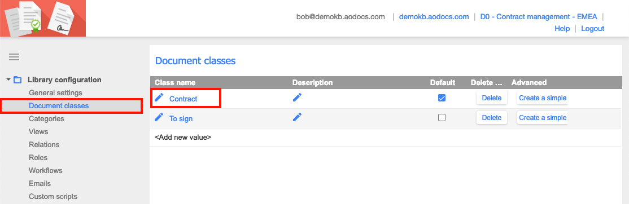Click the Logout link
This screenshot has width=629, height=204.
click(592, 28)
